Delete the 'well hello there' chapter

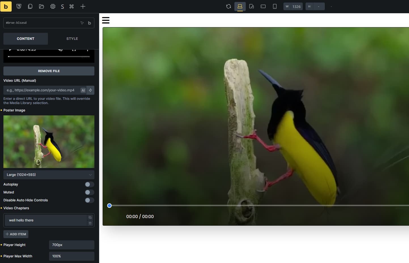[x=90, y=223]
